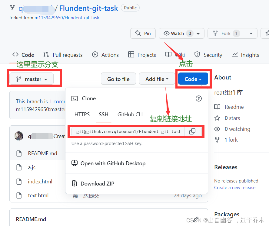Screen dimensions: 269x226
Task: Click the copy SSH URL icon
Action: pos(192,131)
